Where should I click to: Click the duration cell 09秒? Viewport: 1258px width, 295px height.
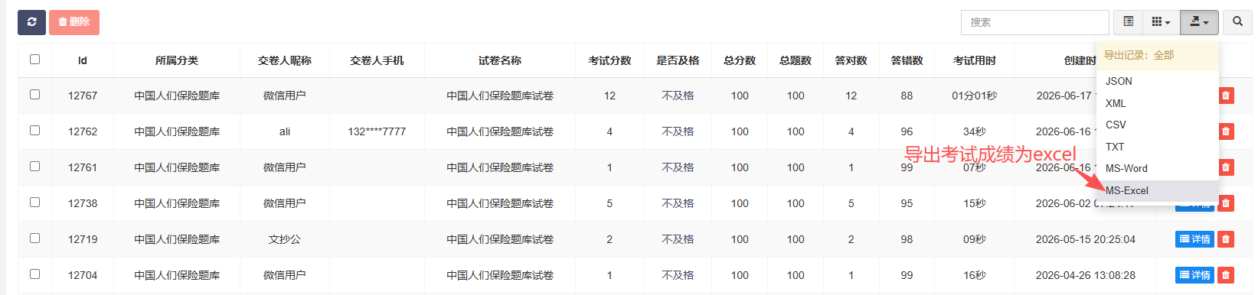[975, 239]
